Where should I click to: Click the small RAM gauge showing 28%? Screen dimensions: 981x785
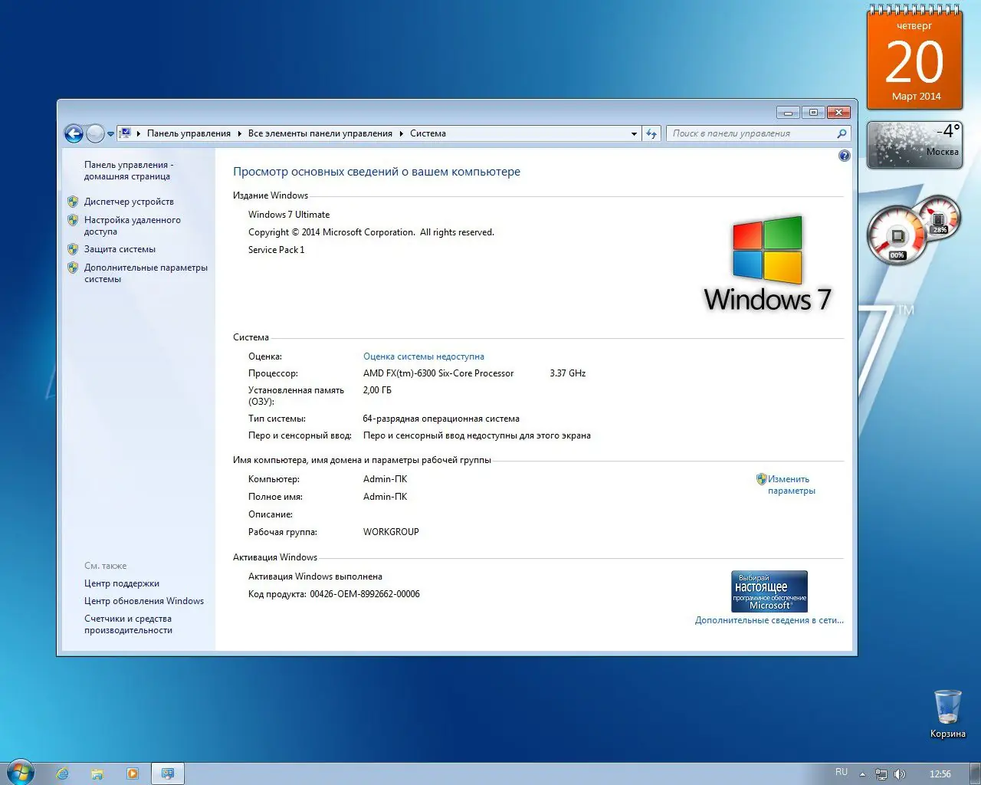pos(940,218)
